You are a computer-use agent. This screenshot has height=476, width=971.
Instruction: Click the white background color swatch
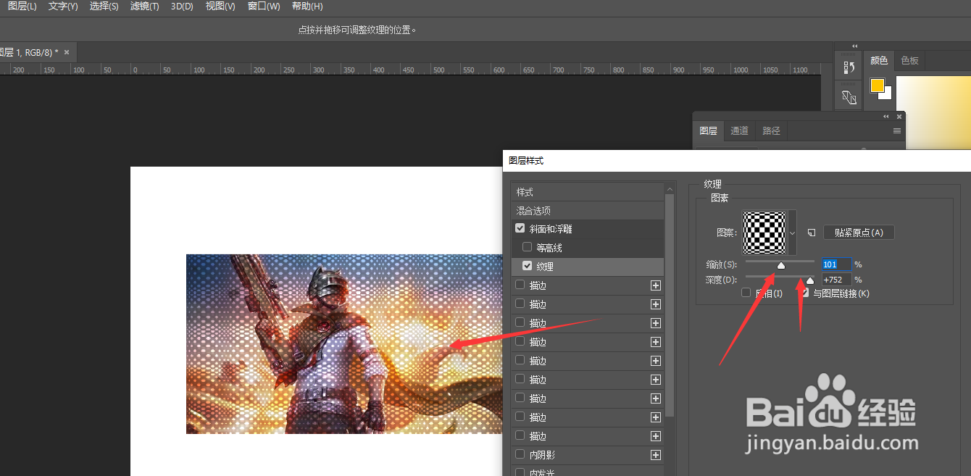(887, 94)
